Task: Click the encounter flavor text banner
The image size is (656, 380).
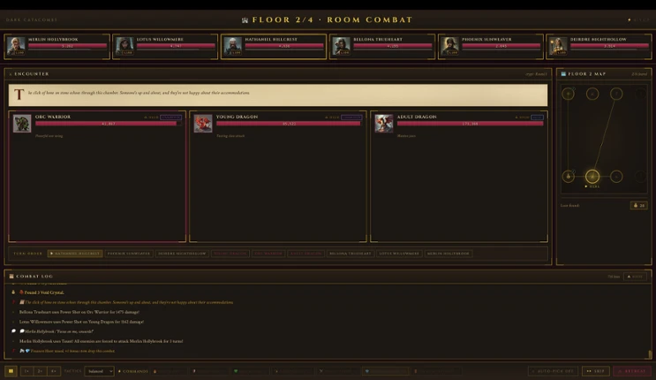Action: point(278,95)
